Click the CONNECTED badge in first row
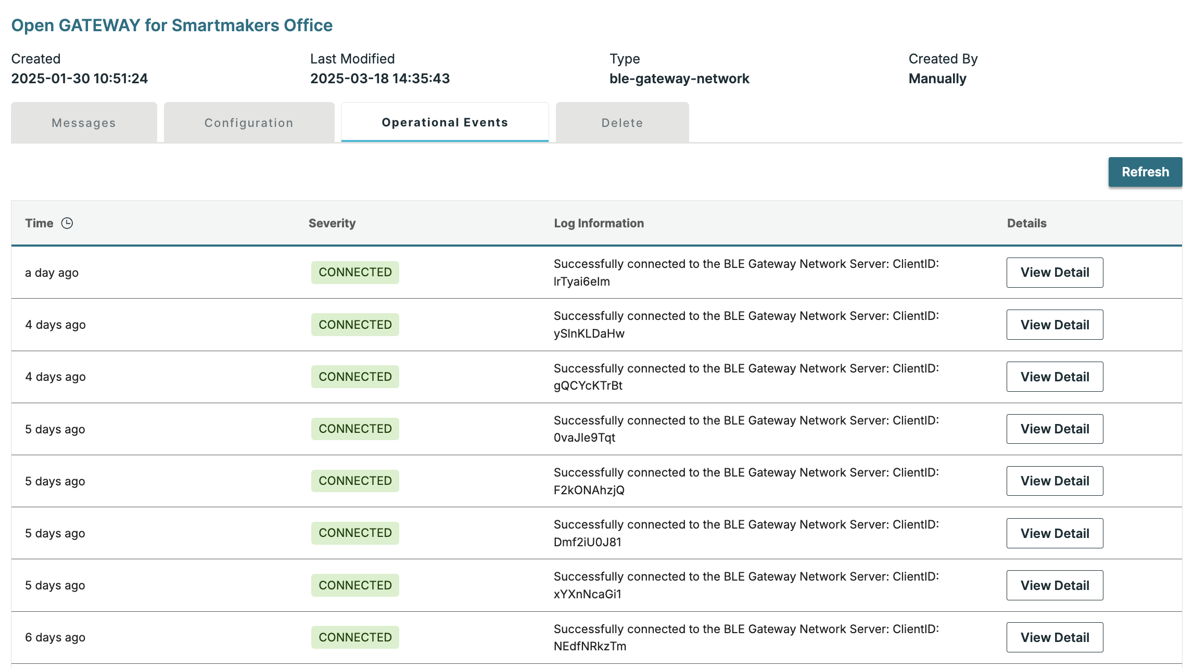Screen dimensions: 1194x668 pyautogui.click(x=355, y=273)
